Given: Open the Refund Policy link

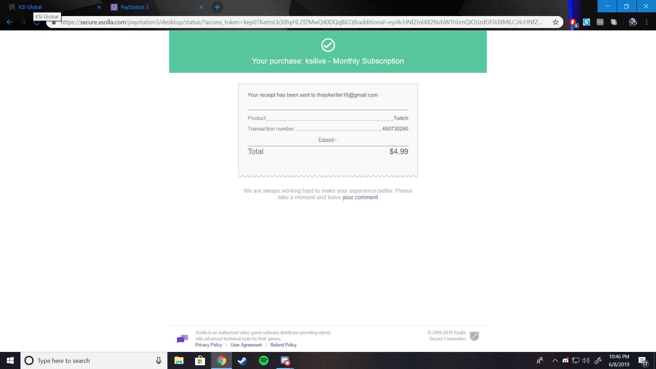Looking at the screenshot, I should pos(283,345).
